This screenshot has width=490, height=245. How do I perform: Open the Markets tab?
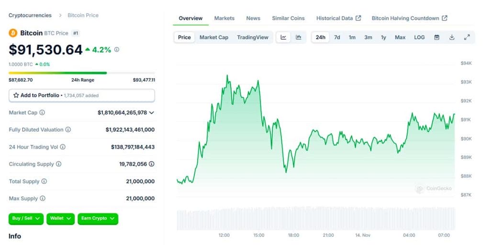pos(224,18)
